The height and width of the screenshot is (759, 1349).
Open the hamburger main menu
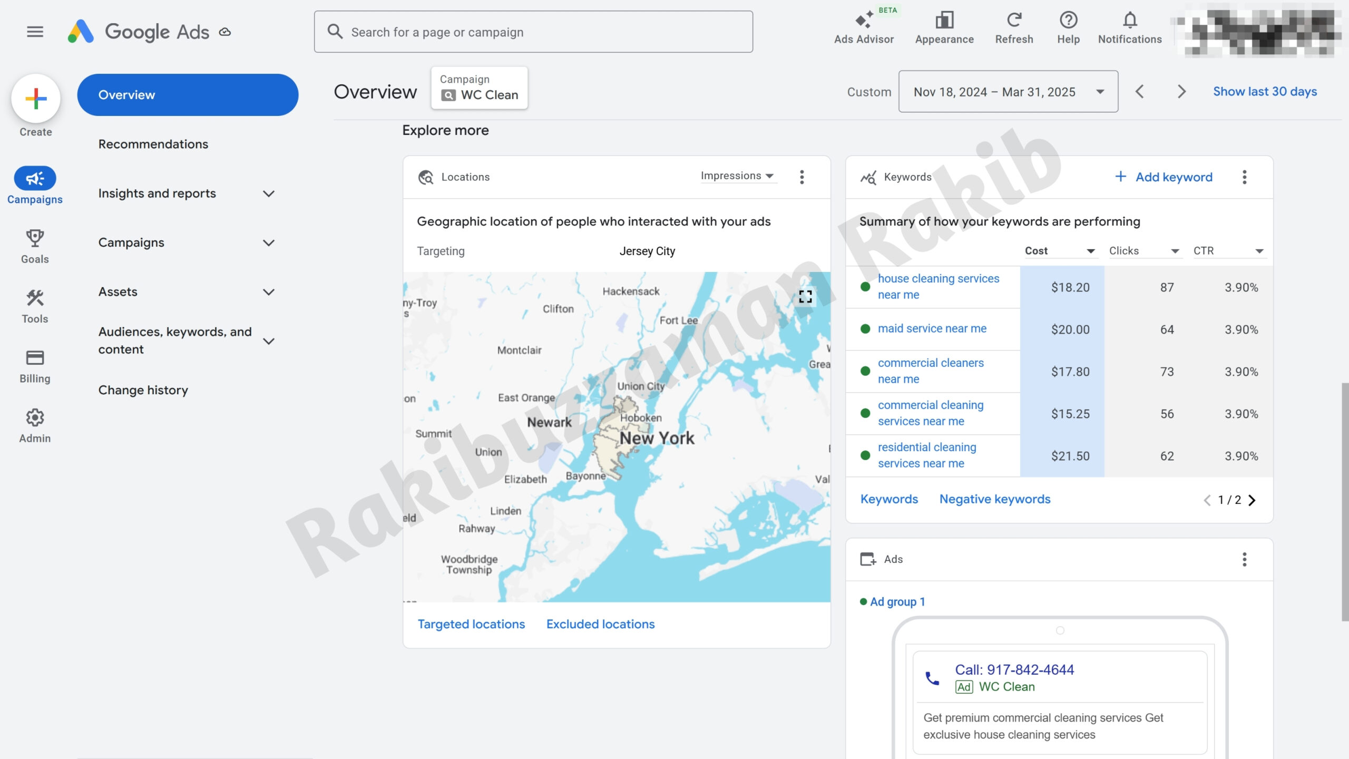[x=35, y=32]
